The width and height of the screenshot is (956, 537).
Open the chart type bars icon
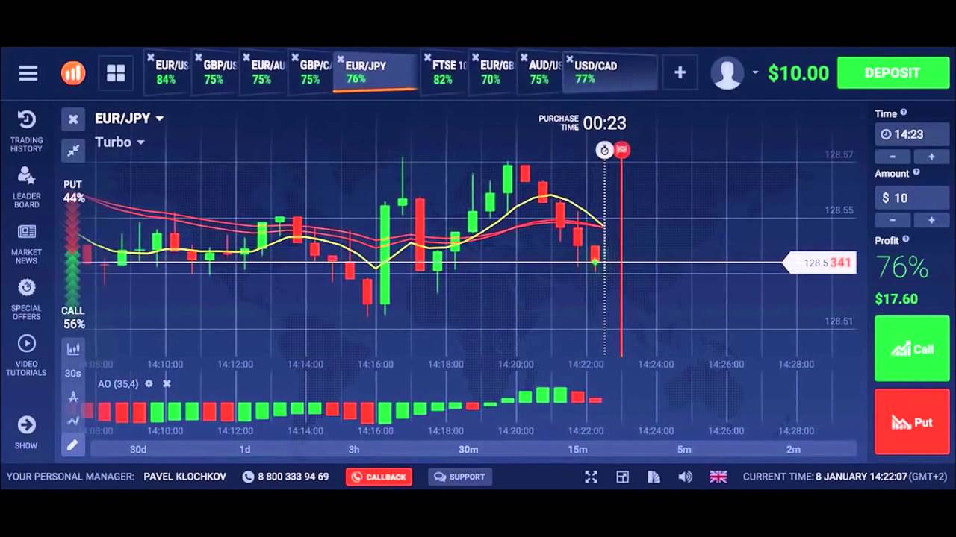73,349
